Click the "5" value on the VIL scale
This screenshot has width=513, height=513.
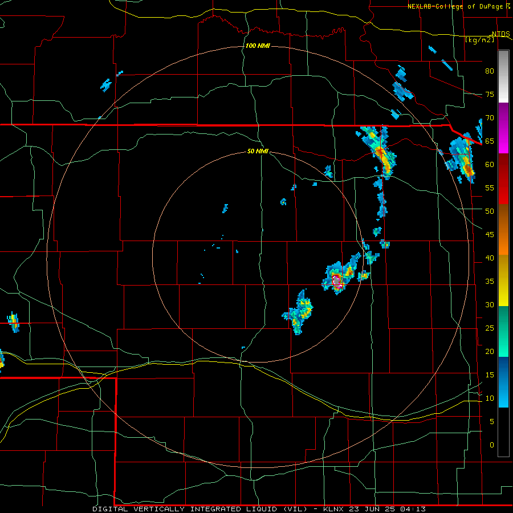coord(492,422)
